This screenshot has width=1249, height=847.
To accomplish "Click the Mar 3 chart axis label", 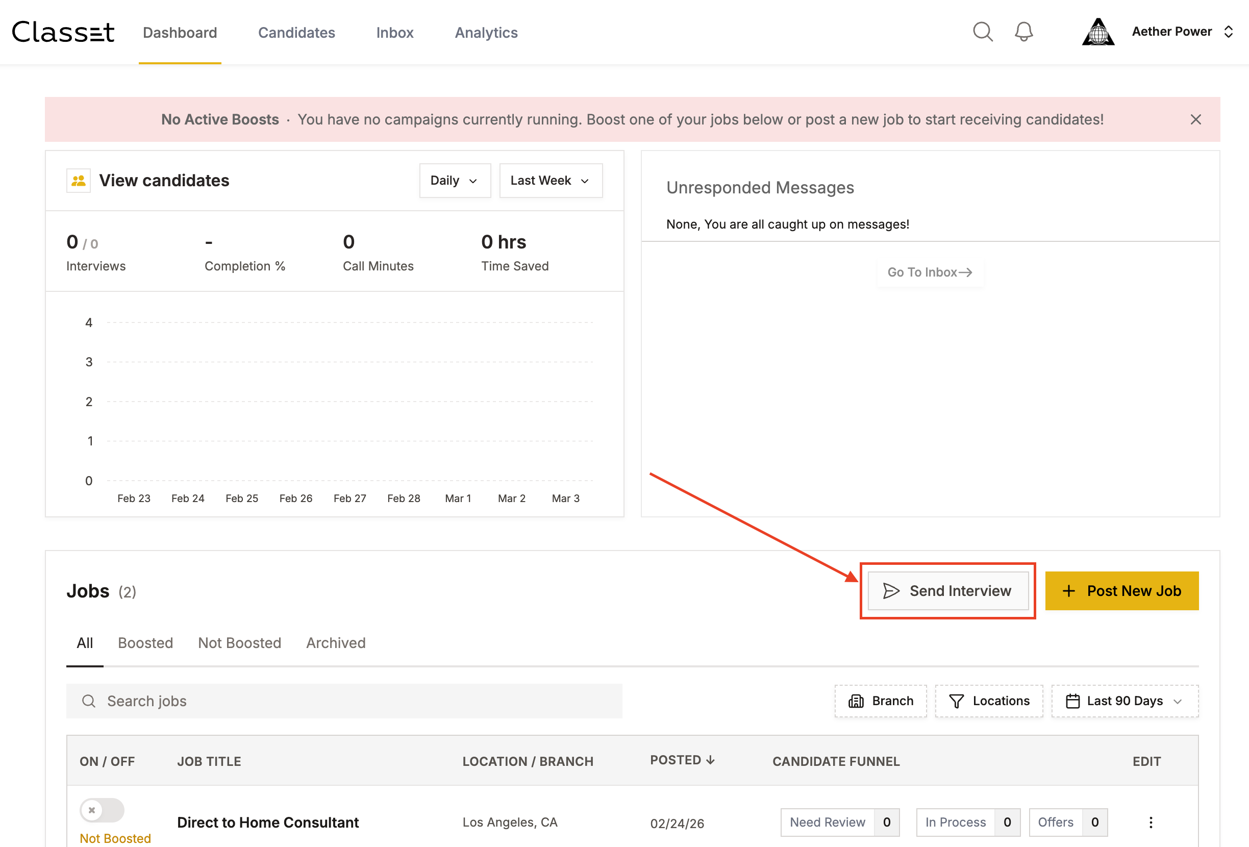I will (565, 498).
